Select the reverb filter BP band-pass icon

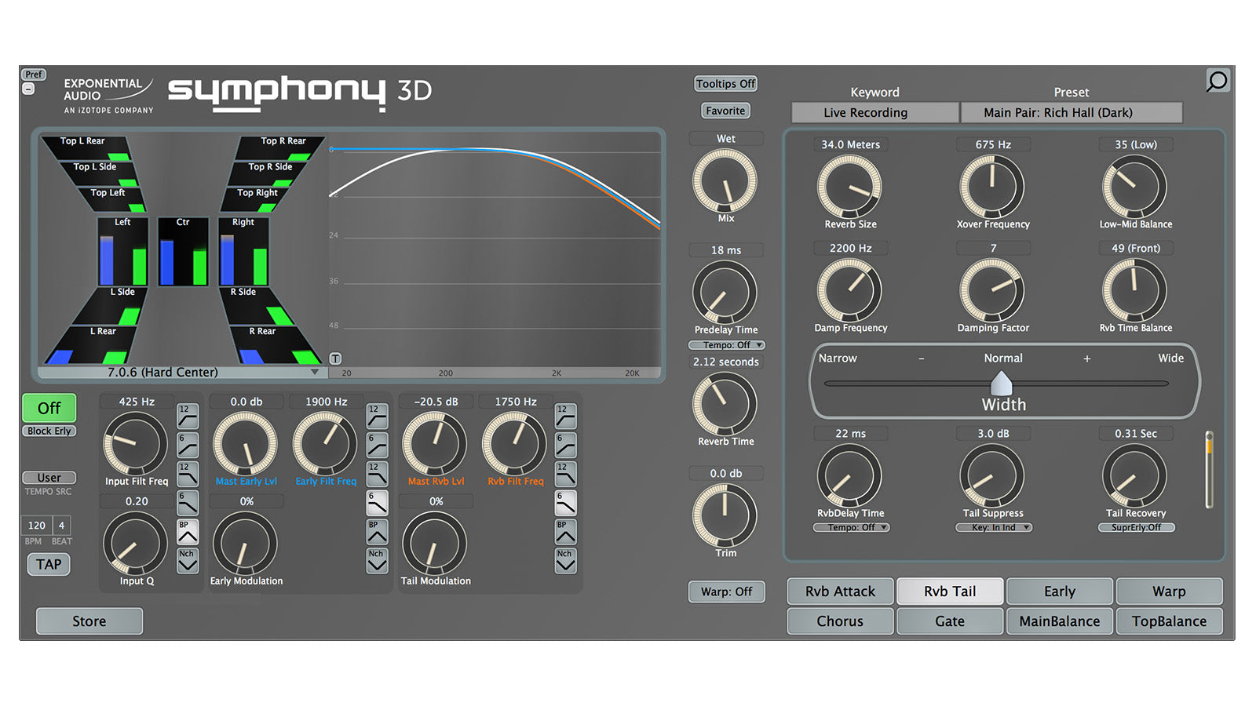tap(566, 532)
